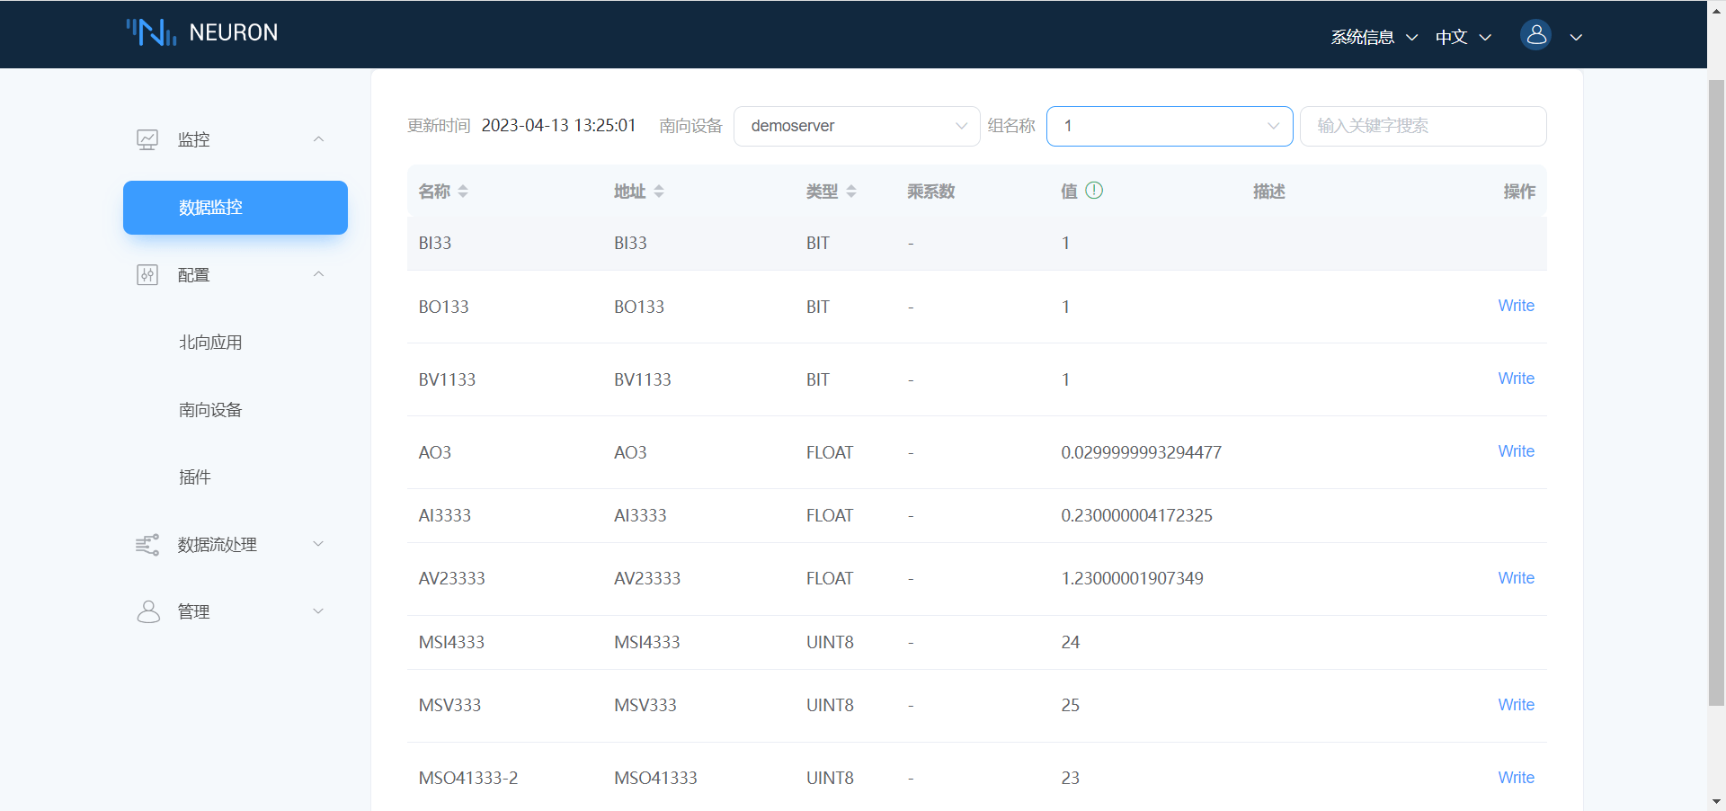Open the 中文 language selector
1726x811 pixels.
coord(1461,37)
